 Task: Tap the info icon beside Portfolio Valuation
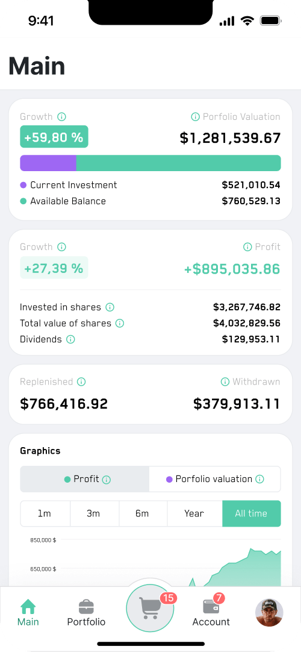(195, 117)
